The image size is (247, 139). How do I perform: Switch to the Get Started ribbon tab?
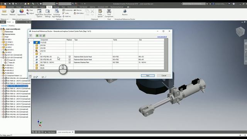point(83,7)
